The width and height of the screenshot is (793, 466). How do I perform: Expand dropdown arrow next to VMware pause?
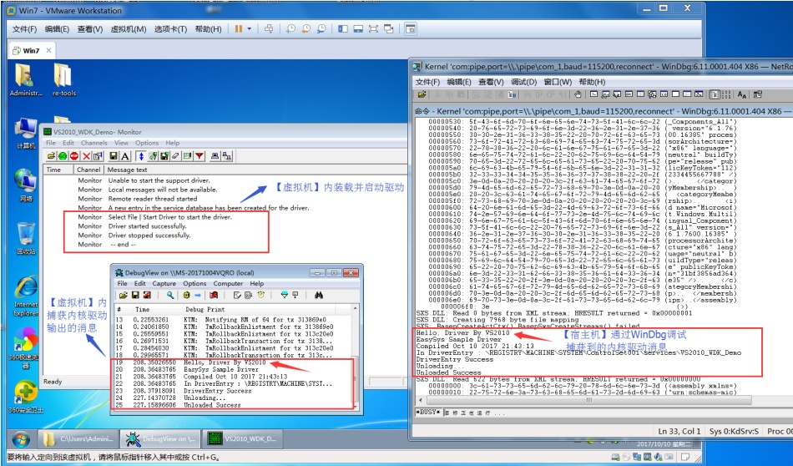pyautogui.click(x=250, y=29)
